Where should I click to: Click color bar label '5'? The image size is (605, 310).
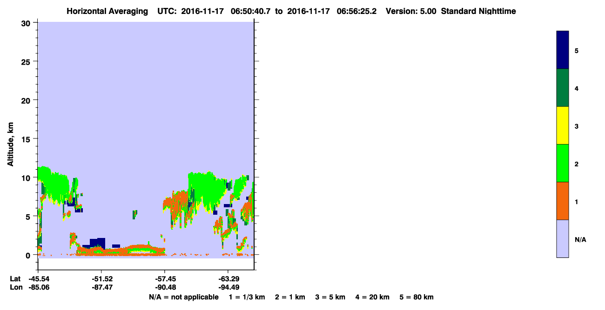577,51
